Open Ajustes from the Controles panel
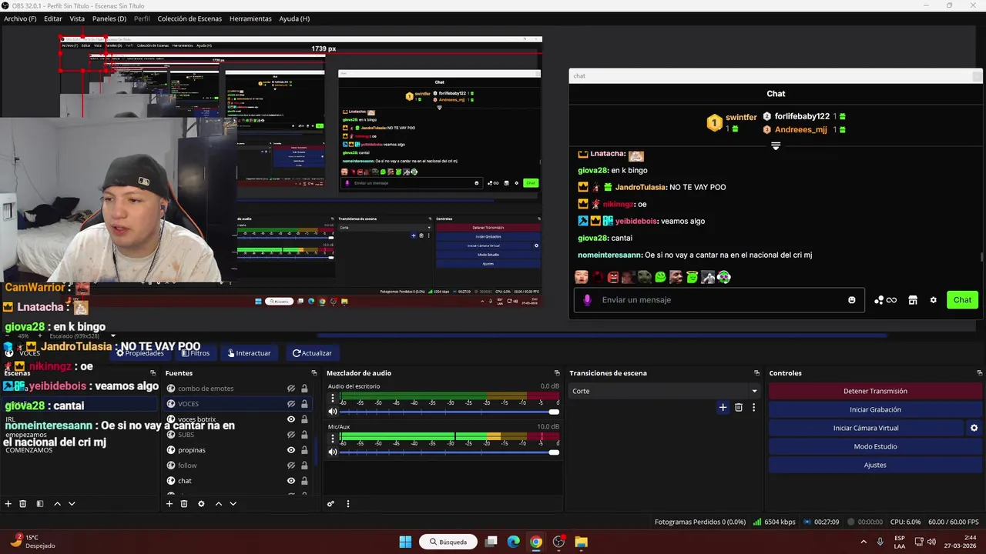The height and width of the screenshot is (554, 986). click(875, 465)
